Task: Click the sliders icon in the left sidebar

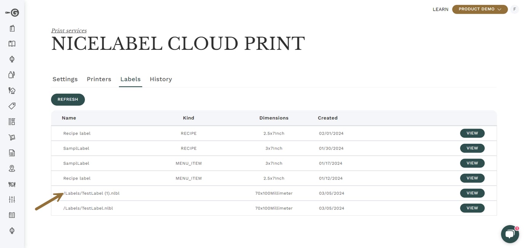Action: tap(11, 199)
